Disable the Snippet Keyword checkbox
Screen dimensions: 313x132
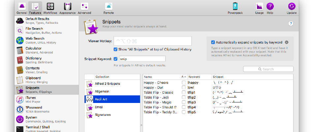pyautogui.click(x=115, y=59)
